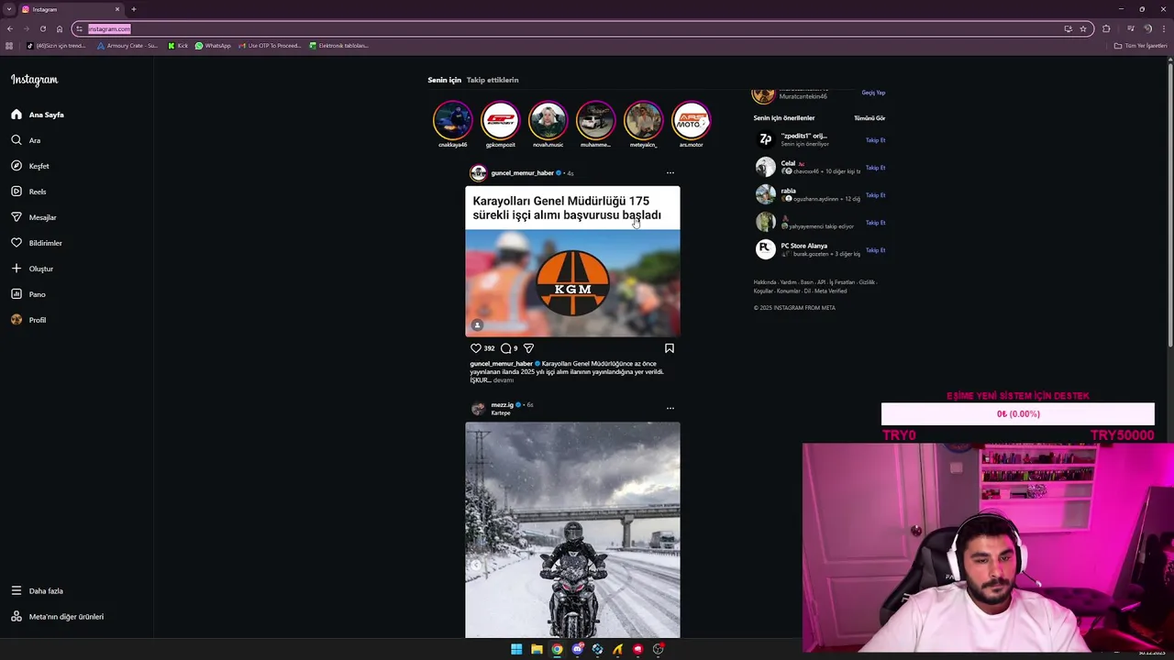The height and width of the screenshot is (660, 1174).
Task: Open Discord from the taskbar
Action: (x=577, y=649)
